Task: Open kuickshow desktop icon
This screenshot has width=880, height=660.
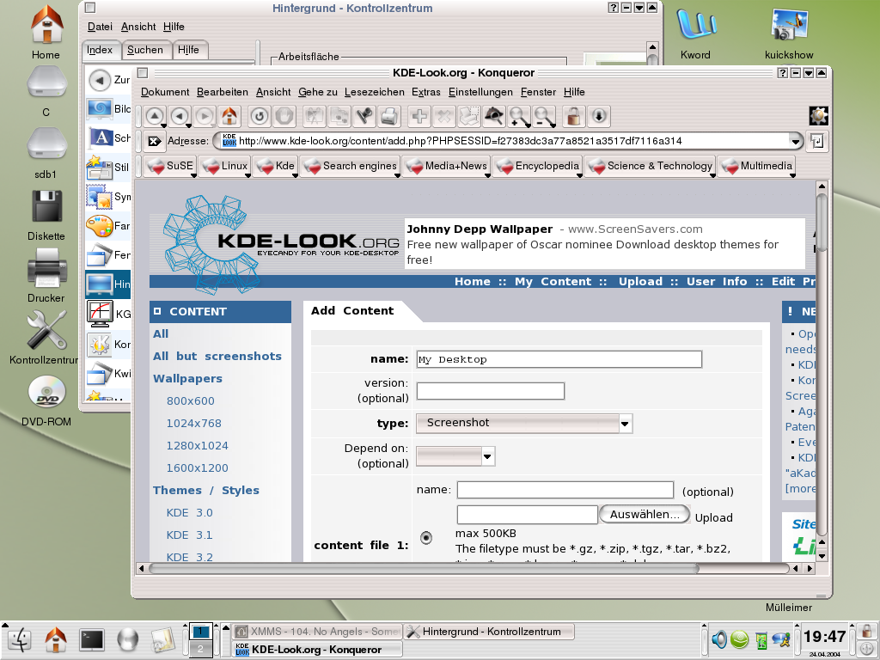Action: coord(789,34)
